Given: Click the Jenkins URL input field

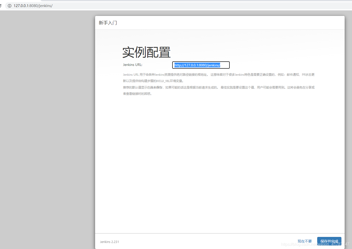Looking at the screenshot, I should 201,65.
